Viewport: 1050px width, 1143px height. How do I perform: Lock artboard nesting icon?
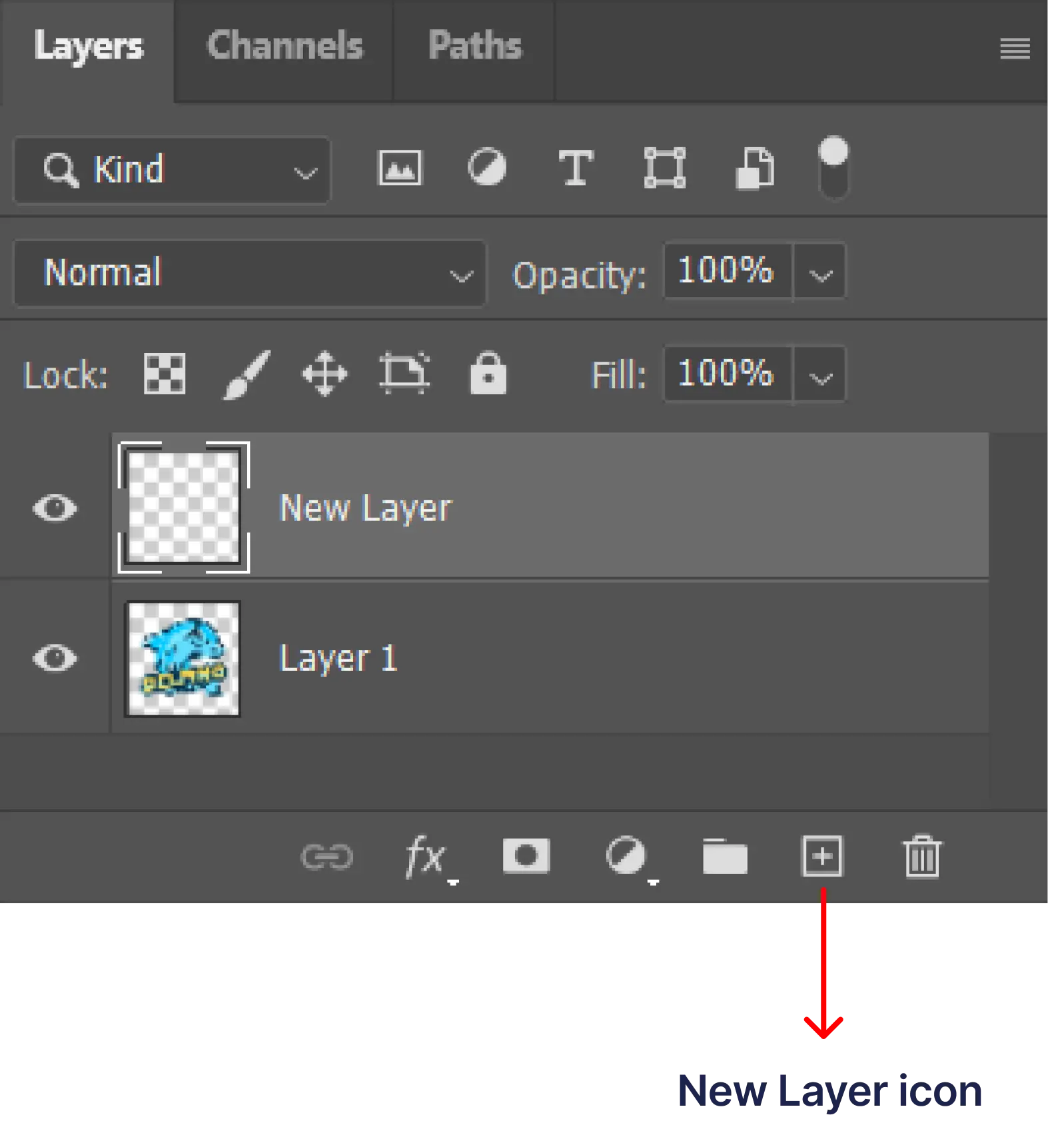tap(404, 374)
